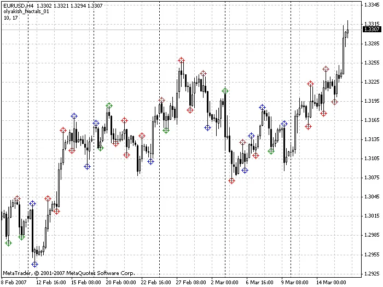Pick the highest red fractal marker right of 9 Mar
Screen dimensions: 383x287
pyautogui.click(x=326, y=69)
